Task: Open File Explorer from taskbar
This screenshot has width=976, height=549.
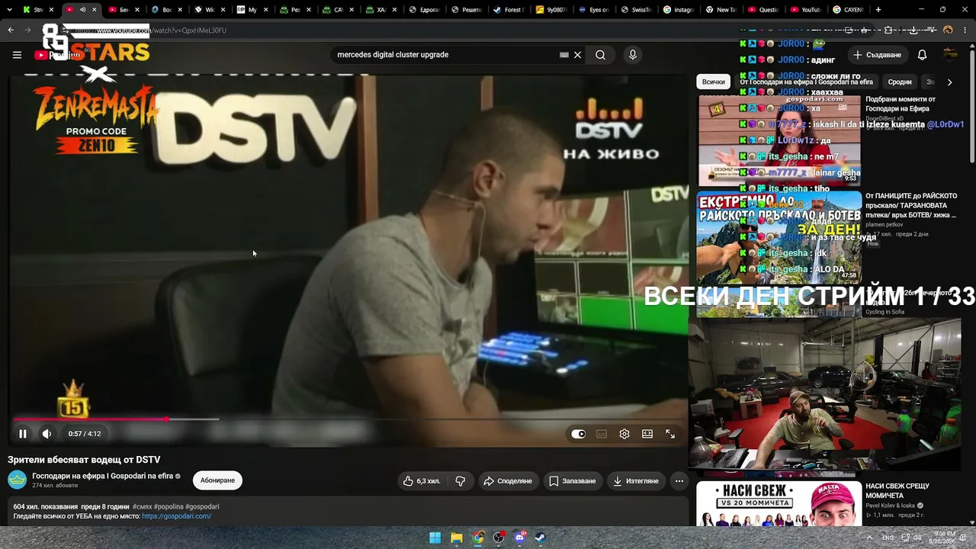Action: [x=456, y=538]
